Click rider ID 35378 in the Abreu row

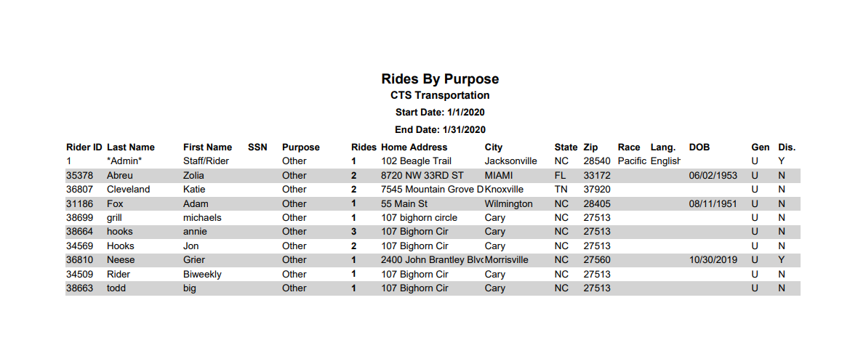point(78,176)
